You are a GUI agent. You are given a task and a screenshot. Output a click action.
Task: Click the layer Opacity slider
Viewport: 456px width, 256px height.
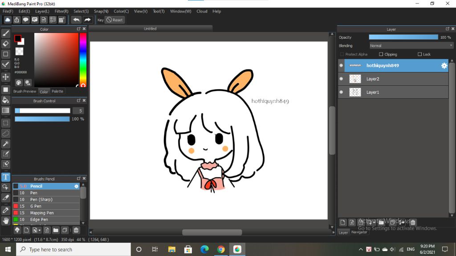tap(403, 37)
